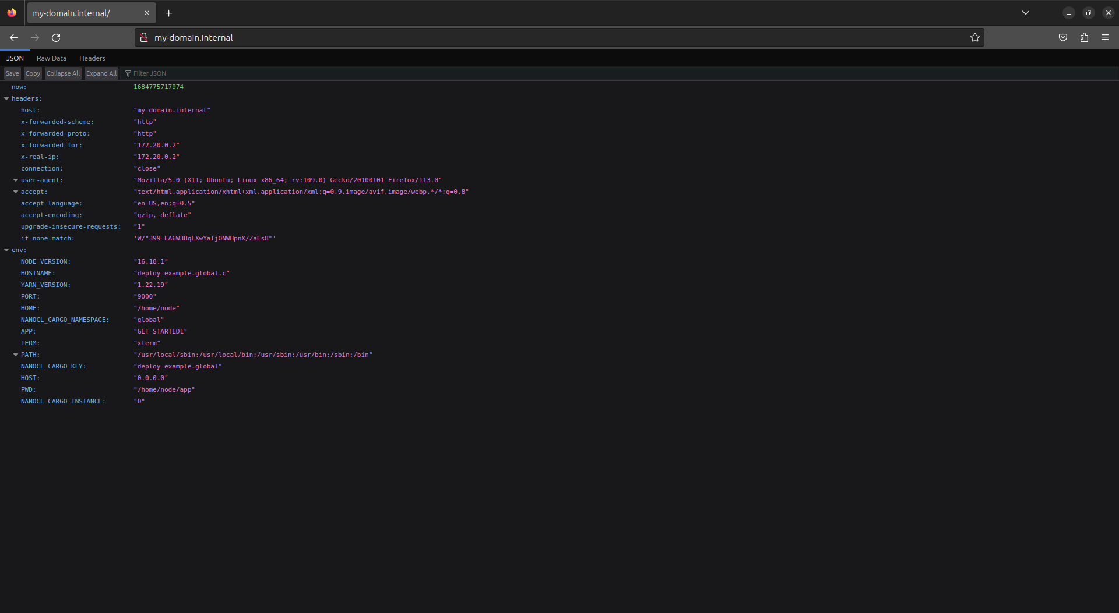Screen dimensions: 1119x613
Task: Select the YARN_VERSION key
Action: (45, 285)
